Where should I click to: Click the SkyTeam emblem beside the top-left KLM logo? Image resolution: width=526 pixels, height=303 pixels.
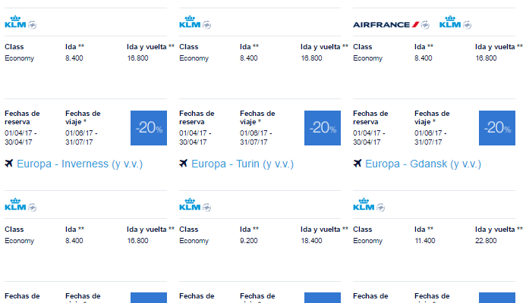(x=32, y=25)
